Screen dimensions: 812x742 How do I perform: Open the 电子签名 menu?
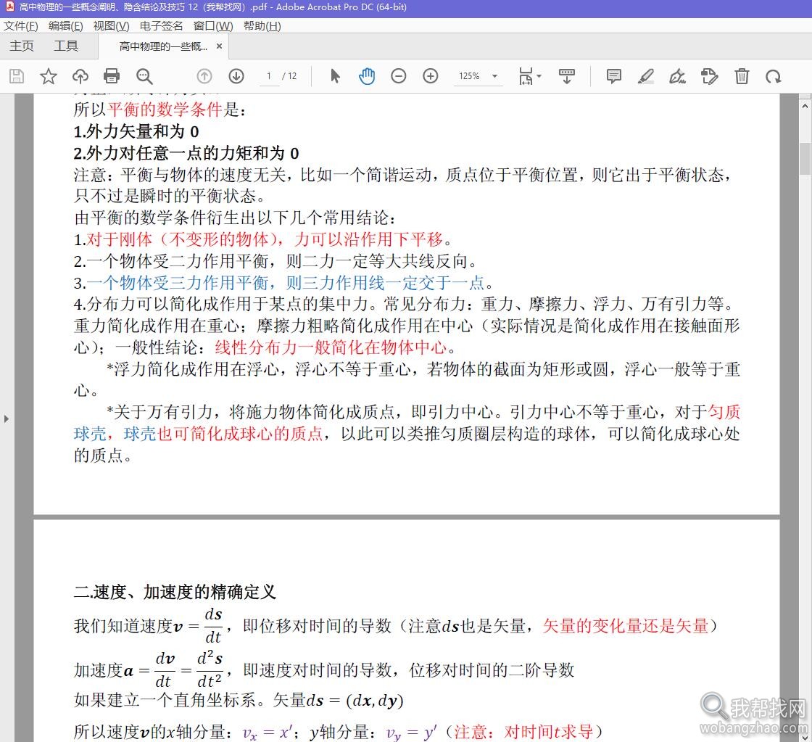tap(161, 26)
